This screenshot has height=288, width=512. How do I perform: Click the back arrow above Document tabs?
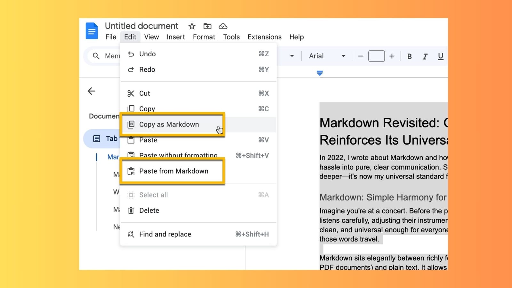tap(92, 91)
